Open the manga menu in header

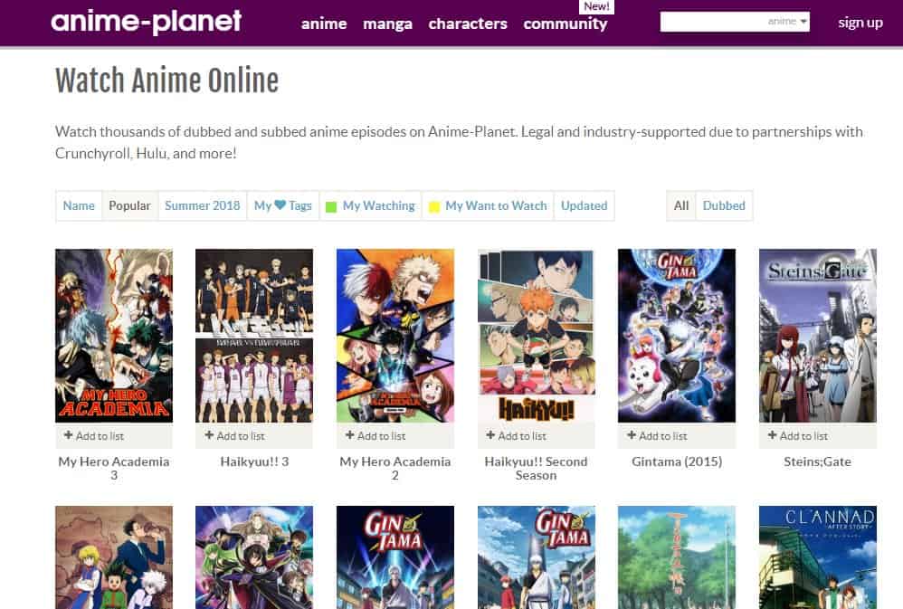coord(387,24)
